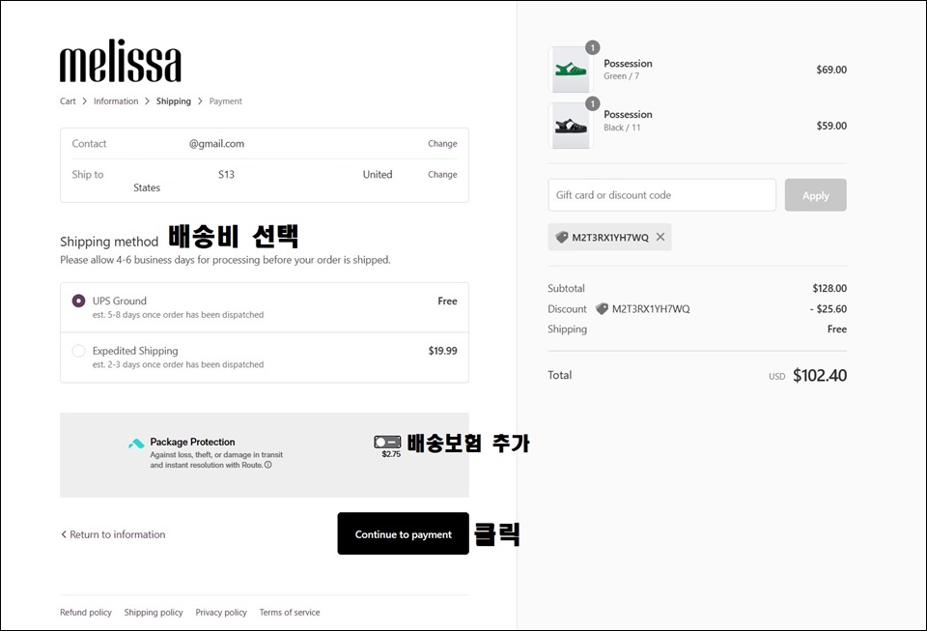Go to Information breadcrumb
This screenshot has width=927, height=631.
[x=116, y=101]
